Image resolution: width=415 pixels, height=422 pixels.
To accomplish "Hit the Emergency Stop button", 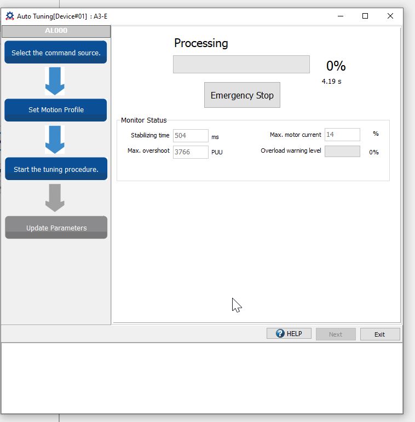I will coord(242,95).
